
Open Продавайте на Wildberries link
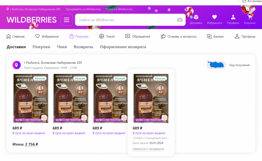(83, 9)
